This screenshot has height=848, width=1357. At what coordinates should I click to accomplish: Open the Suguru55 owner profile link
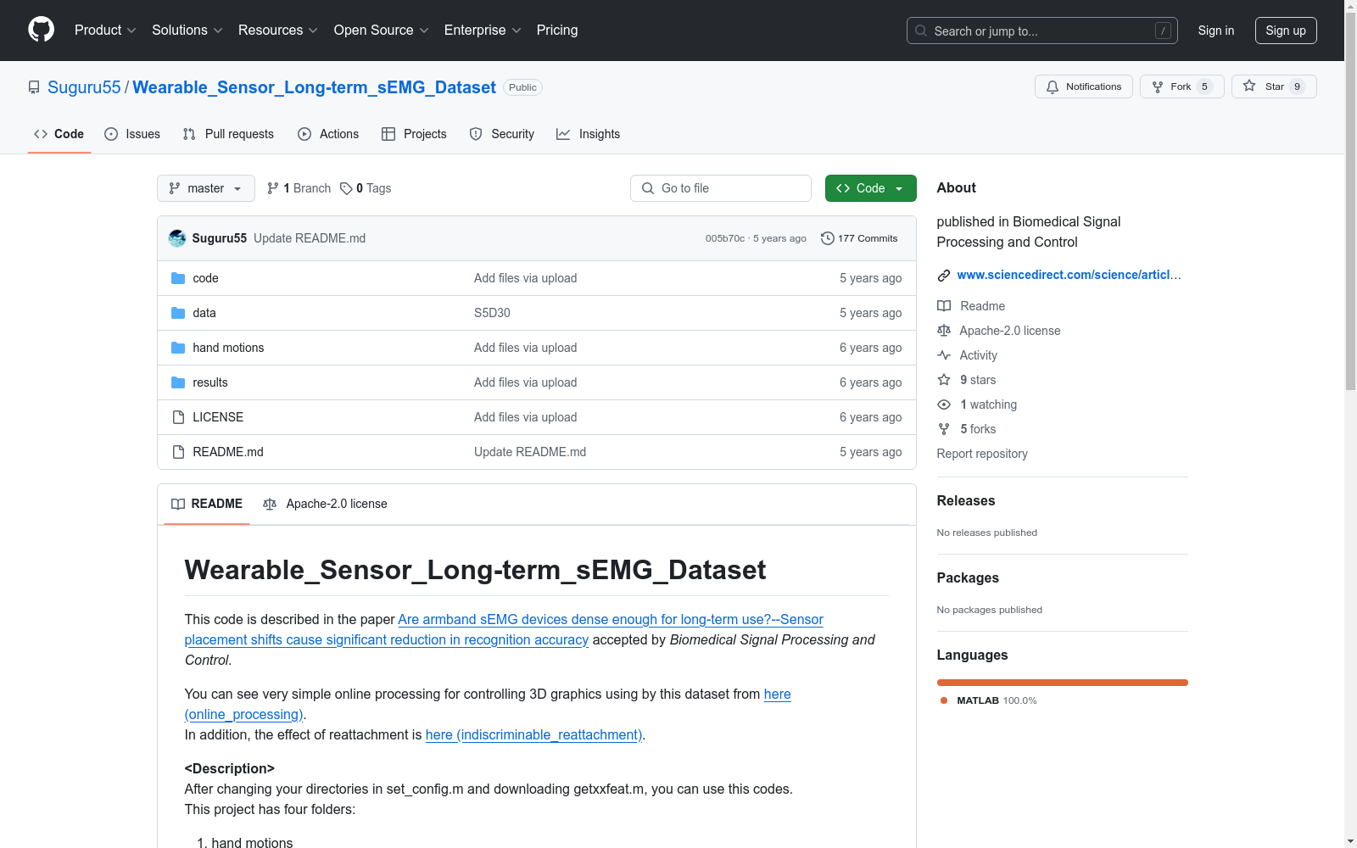84,87
